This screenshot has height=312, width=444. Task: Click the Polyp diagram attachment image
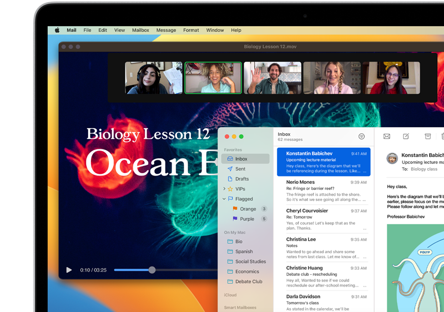[x=415, y=268]
